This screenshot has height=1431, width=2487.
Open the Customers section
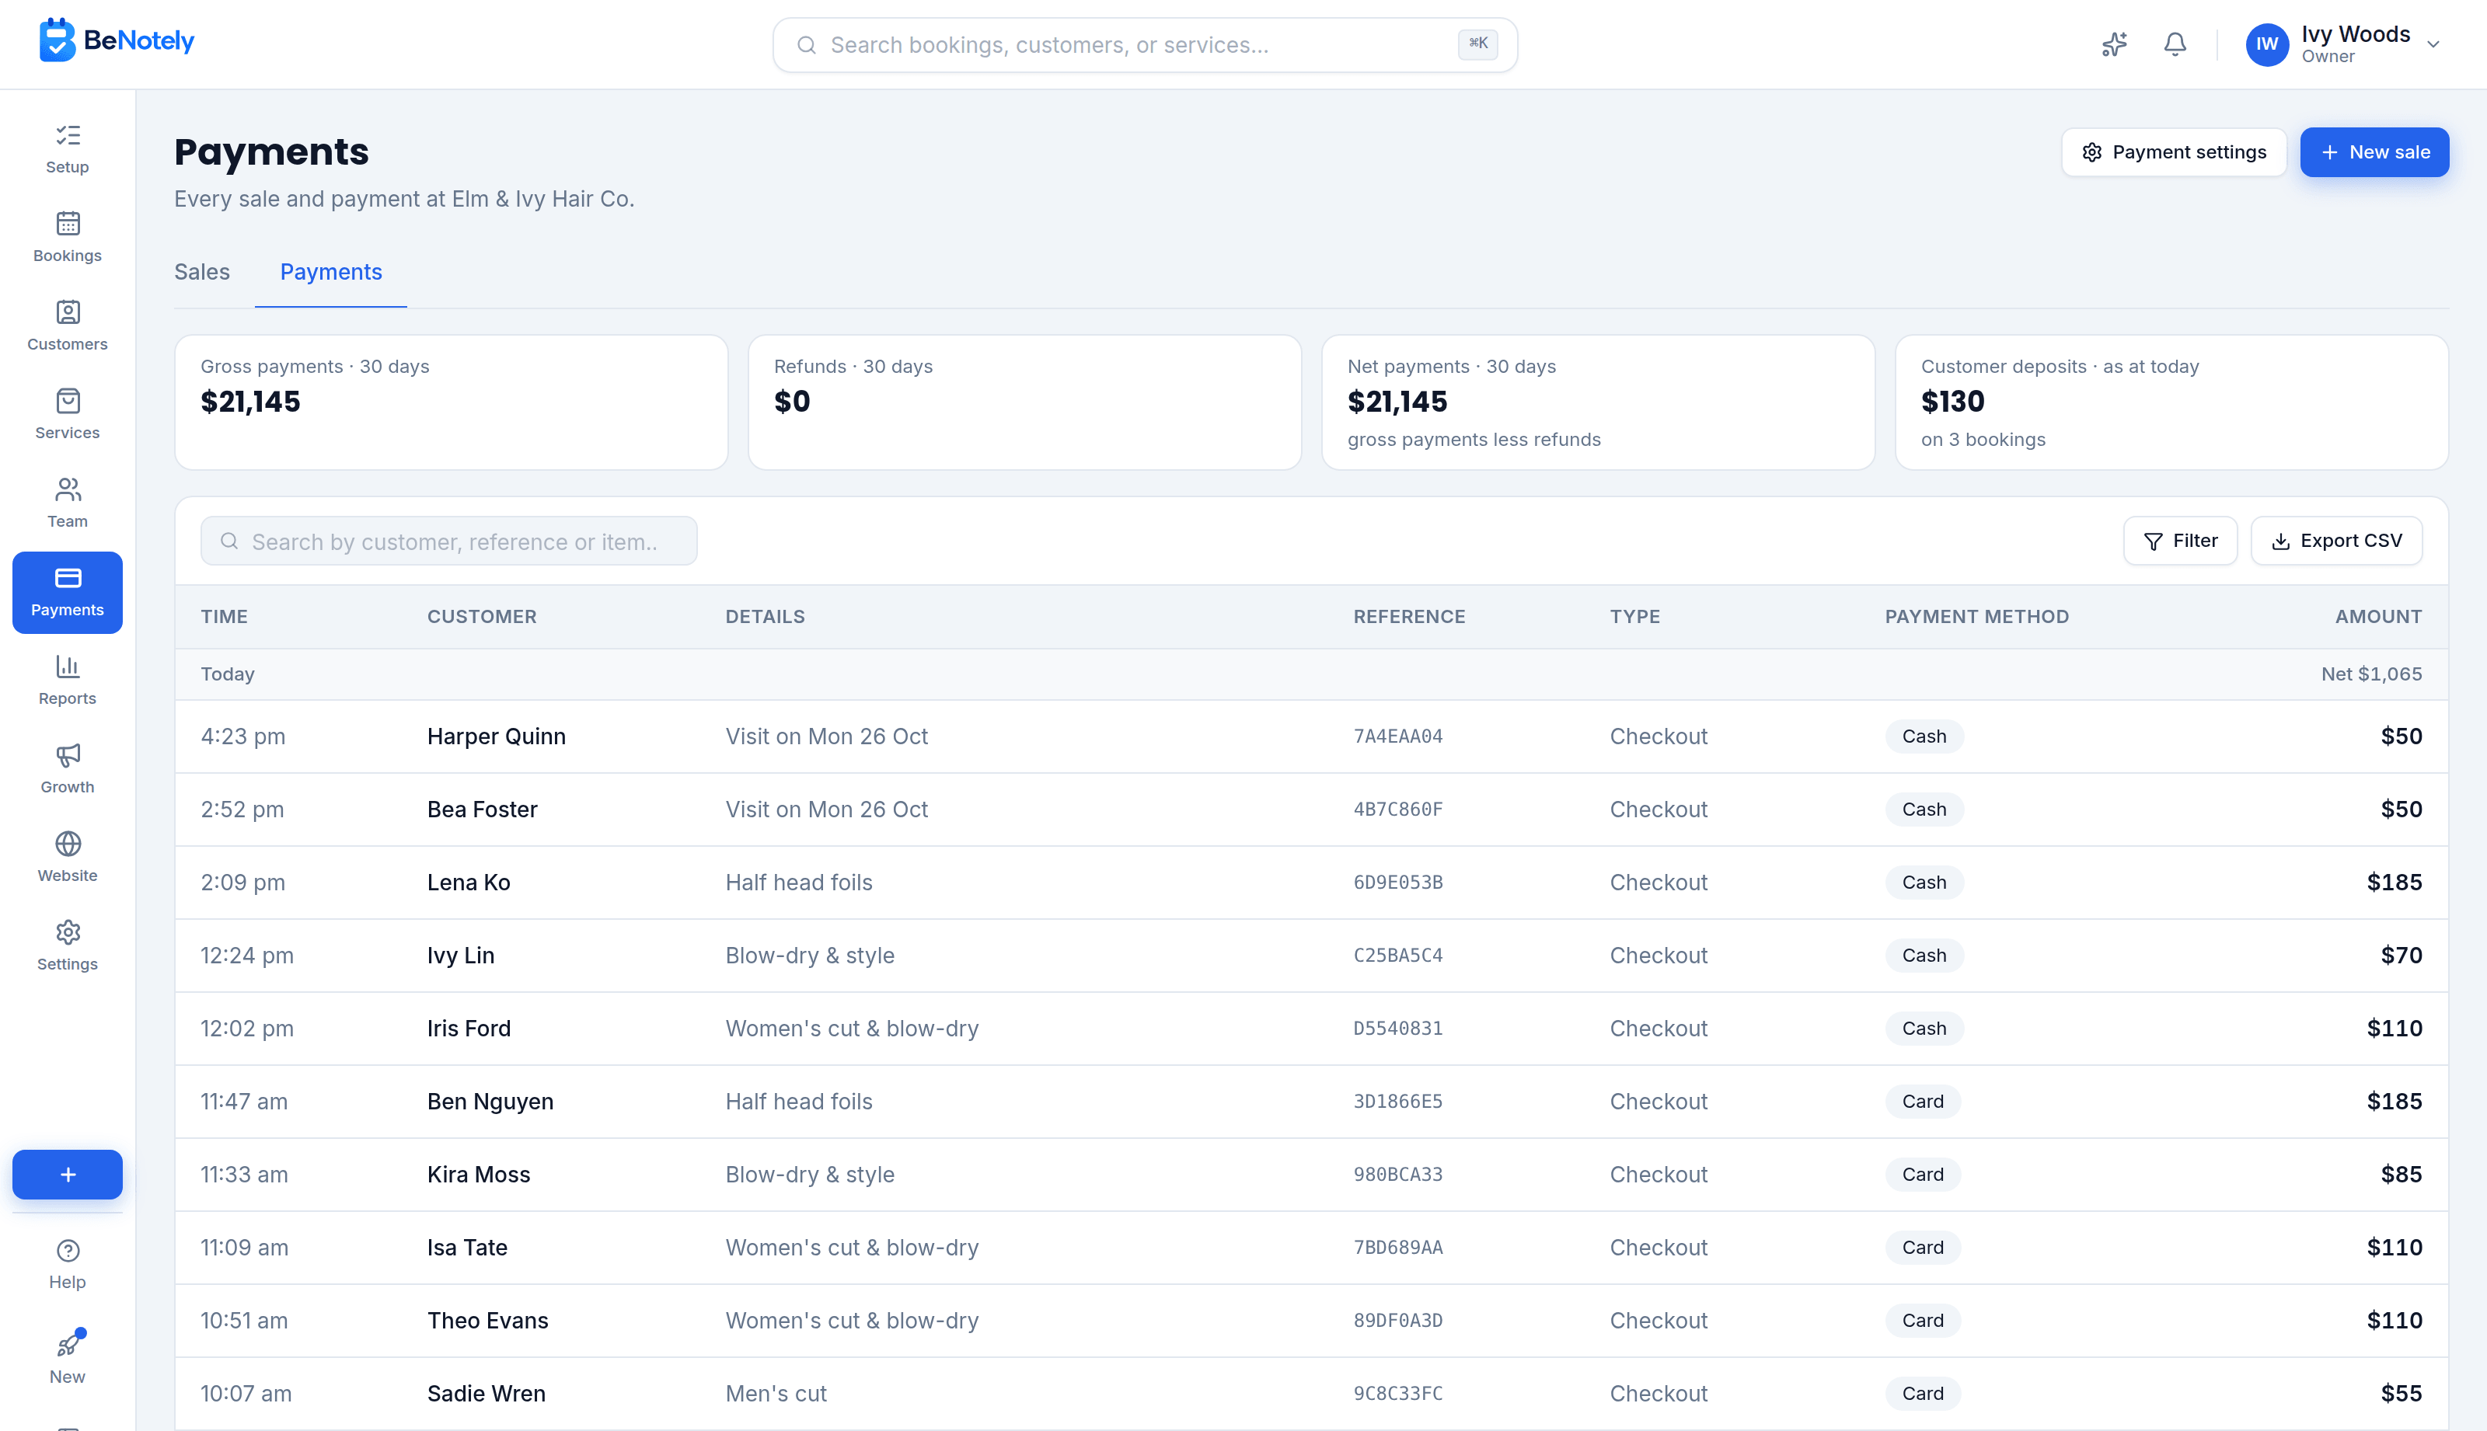[x=67, y=326]
